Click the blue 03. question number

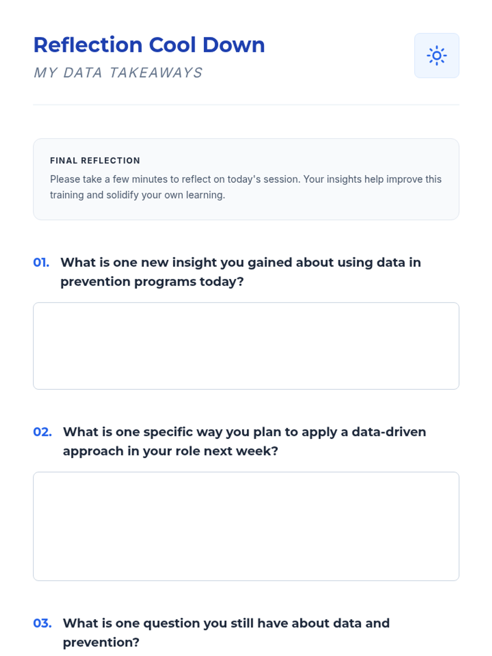click(43, 623)
